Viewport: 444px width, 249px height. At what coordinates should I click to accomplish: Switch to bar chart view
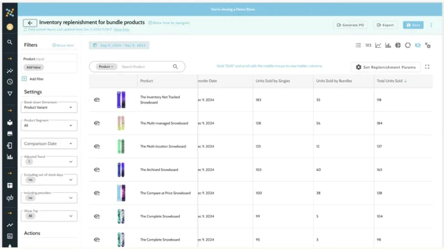coord(388,45)
